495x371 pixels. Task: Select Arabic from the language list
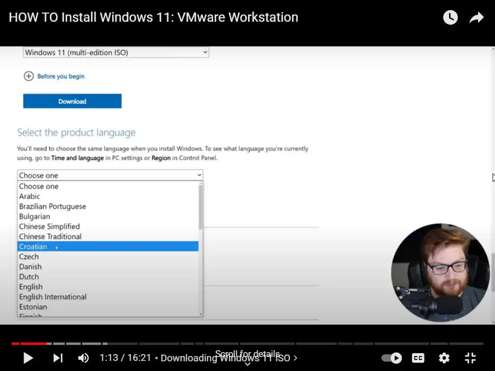point(108,196)
